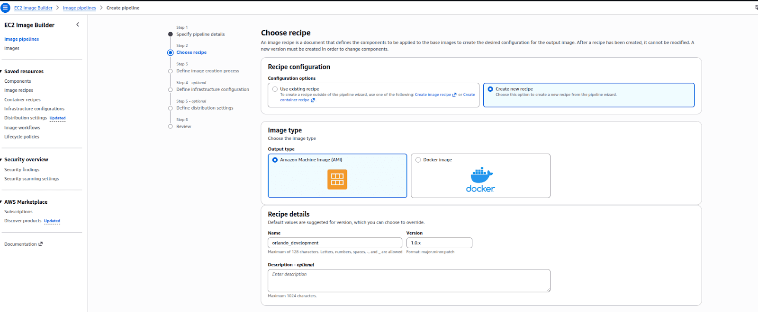Go to Image recipes in sidebar
Image resolution: width=758 pixels, height=312 pixels.
19,90
